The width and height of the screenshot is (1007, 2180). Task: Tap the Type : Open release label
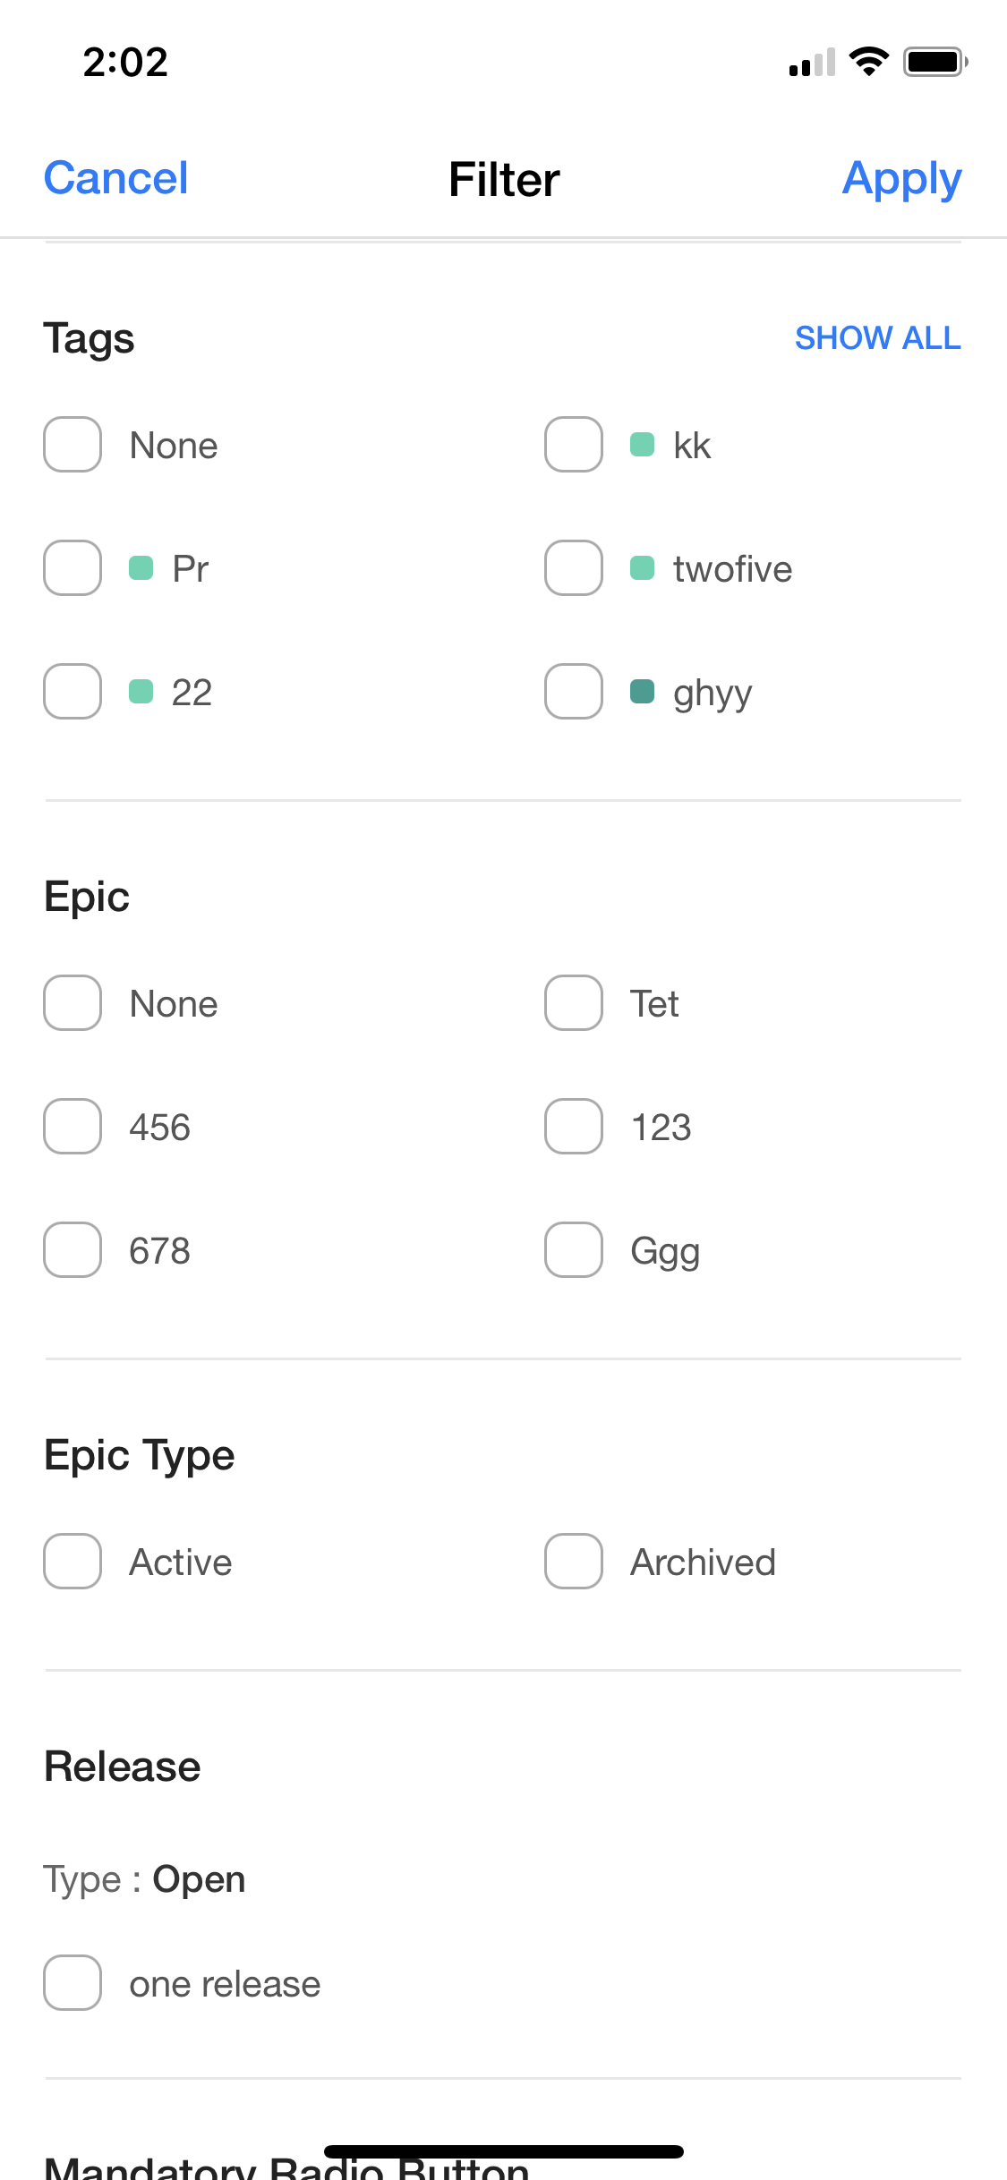click(x=144, y=1878)
